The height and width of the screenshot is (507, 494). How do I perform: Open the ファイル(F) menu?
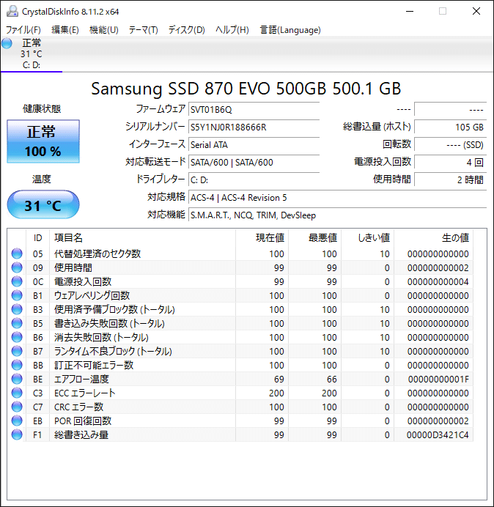[23, 30]
